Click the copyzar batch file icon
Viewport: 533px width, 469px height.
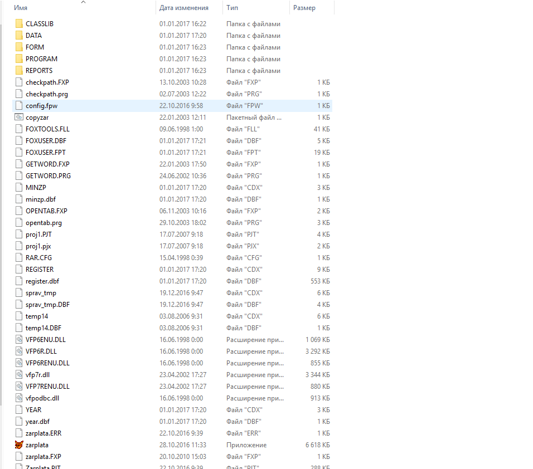(20, 118)
